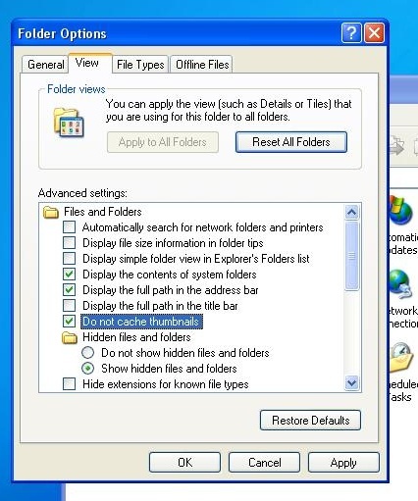Click the Reset All Folders button

[x=291, y=142]
